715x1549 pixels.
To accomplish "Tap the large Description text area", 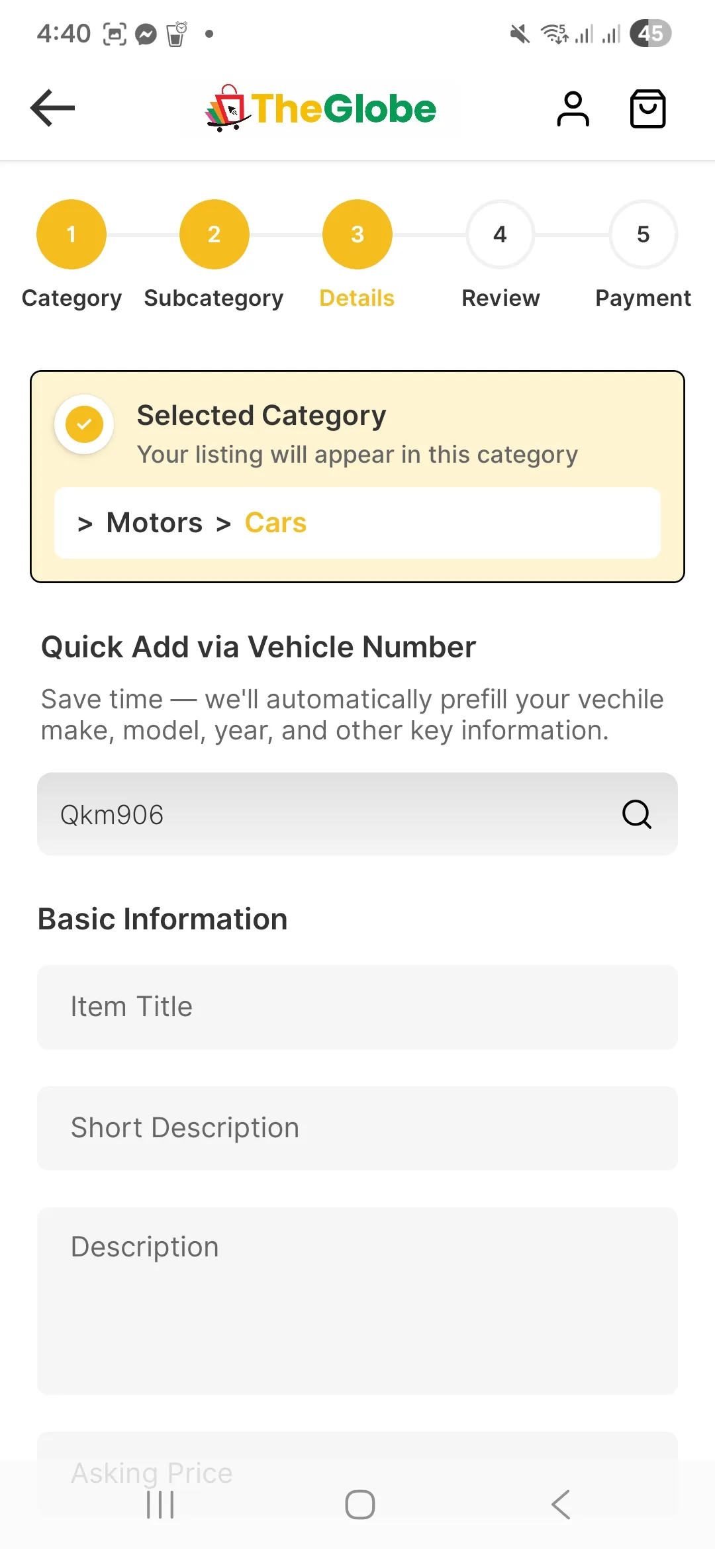I will (x=358, y=1301).
